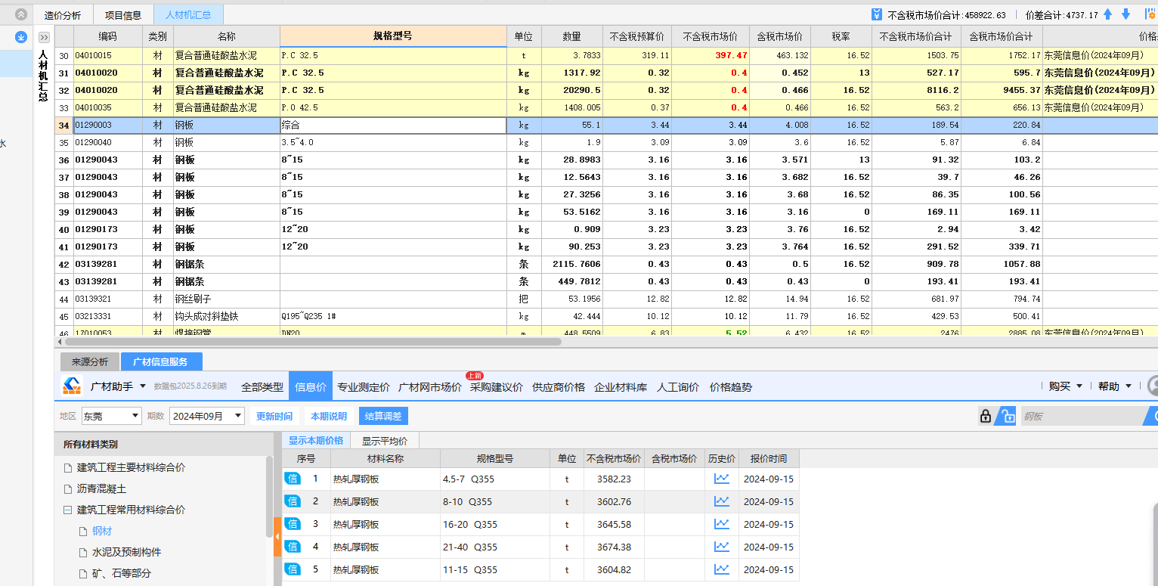Select the 矿、石等部分 tree item
Viewport: 1158px width, 586px height.
coord(121,574)
